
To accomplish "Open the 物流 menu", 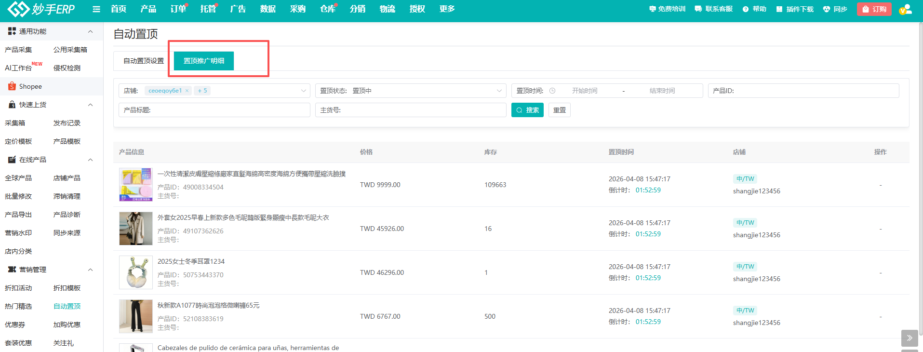I will coord(388,9).
